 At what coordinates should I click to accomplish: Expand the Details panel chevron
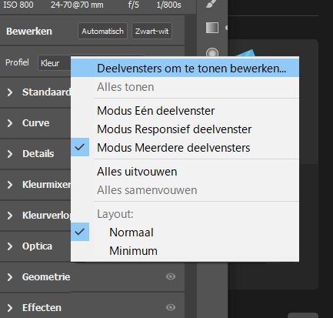pyautogui.click(x=10, y=154)
